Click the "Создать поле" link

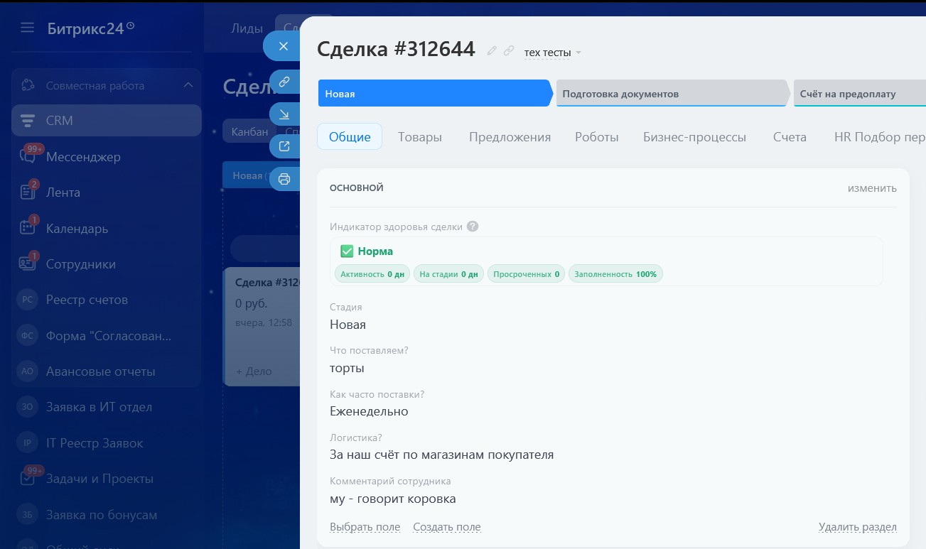point(446,527)
